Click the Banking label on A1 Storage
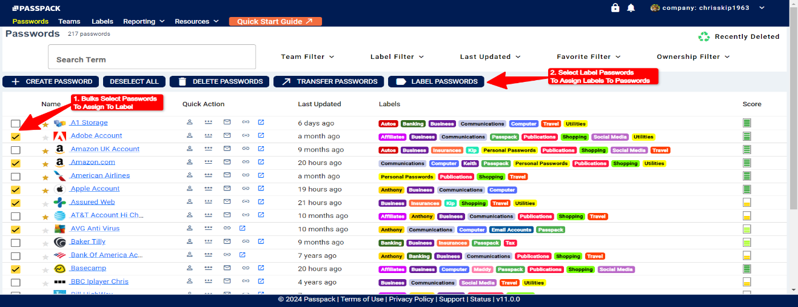The width and height of the screenshot is (798, 307). 413,124
